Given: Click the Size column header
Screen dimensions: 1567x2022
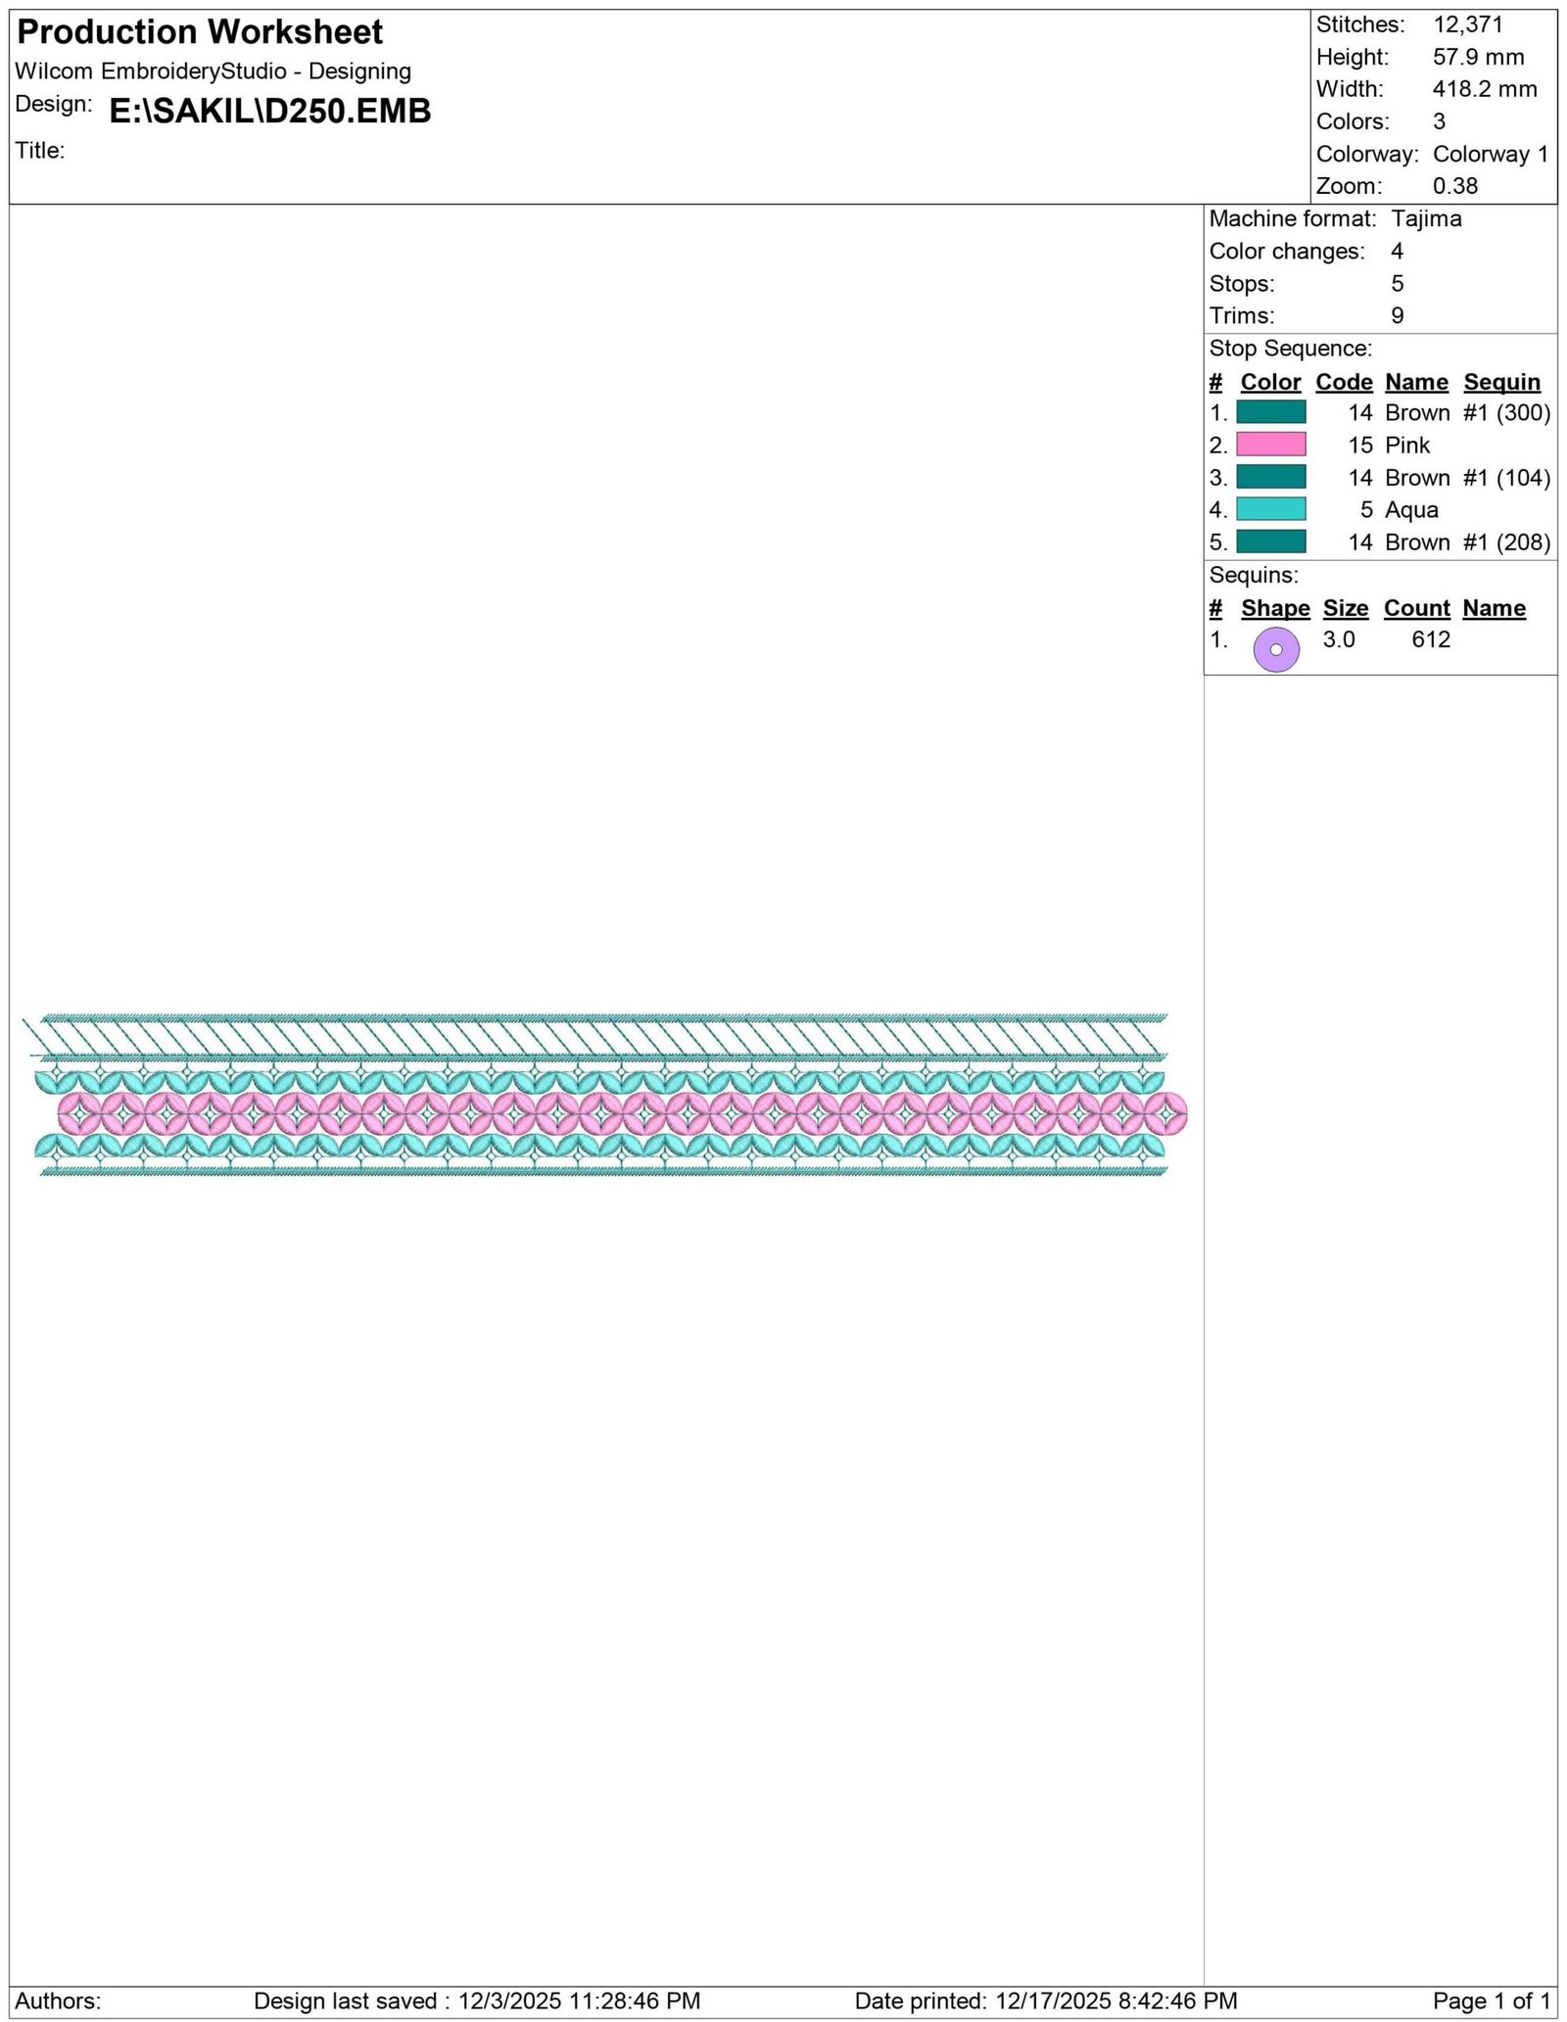Looking at the screenshot, I should [x=1346, y=608].
